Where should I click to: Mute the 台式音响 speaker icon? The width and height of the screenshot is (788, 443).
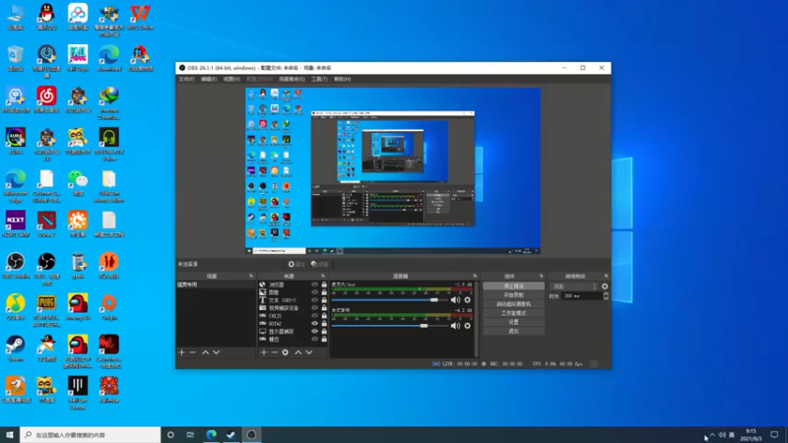[455, 326]
